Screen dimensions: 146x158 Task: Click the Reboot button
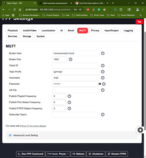[78, 154]
